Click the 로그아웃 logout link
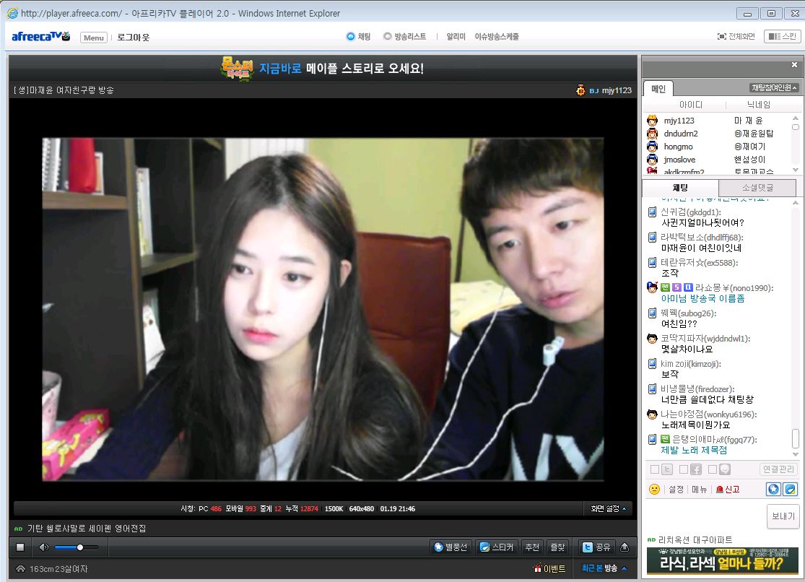Screen dimensions: 805x582 [133, 38]
